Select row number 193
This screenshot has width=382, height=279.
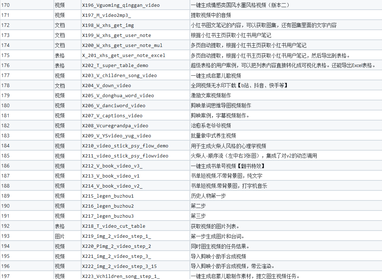5,236
